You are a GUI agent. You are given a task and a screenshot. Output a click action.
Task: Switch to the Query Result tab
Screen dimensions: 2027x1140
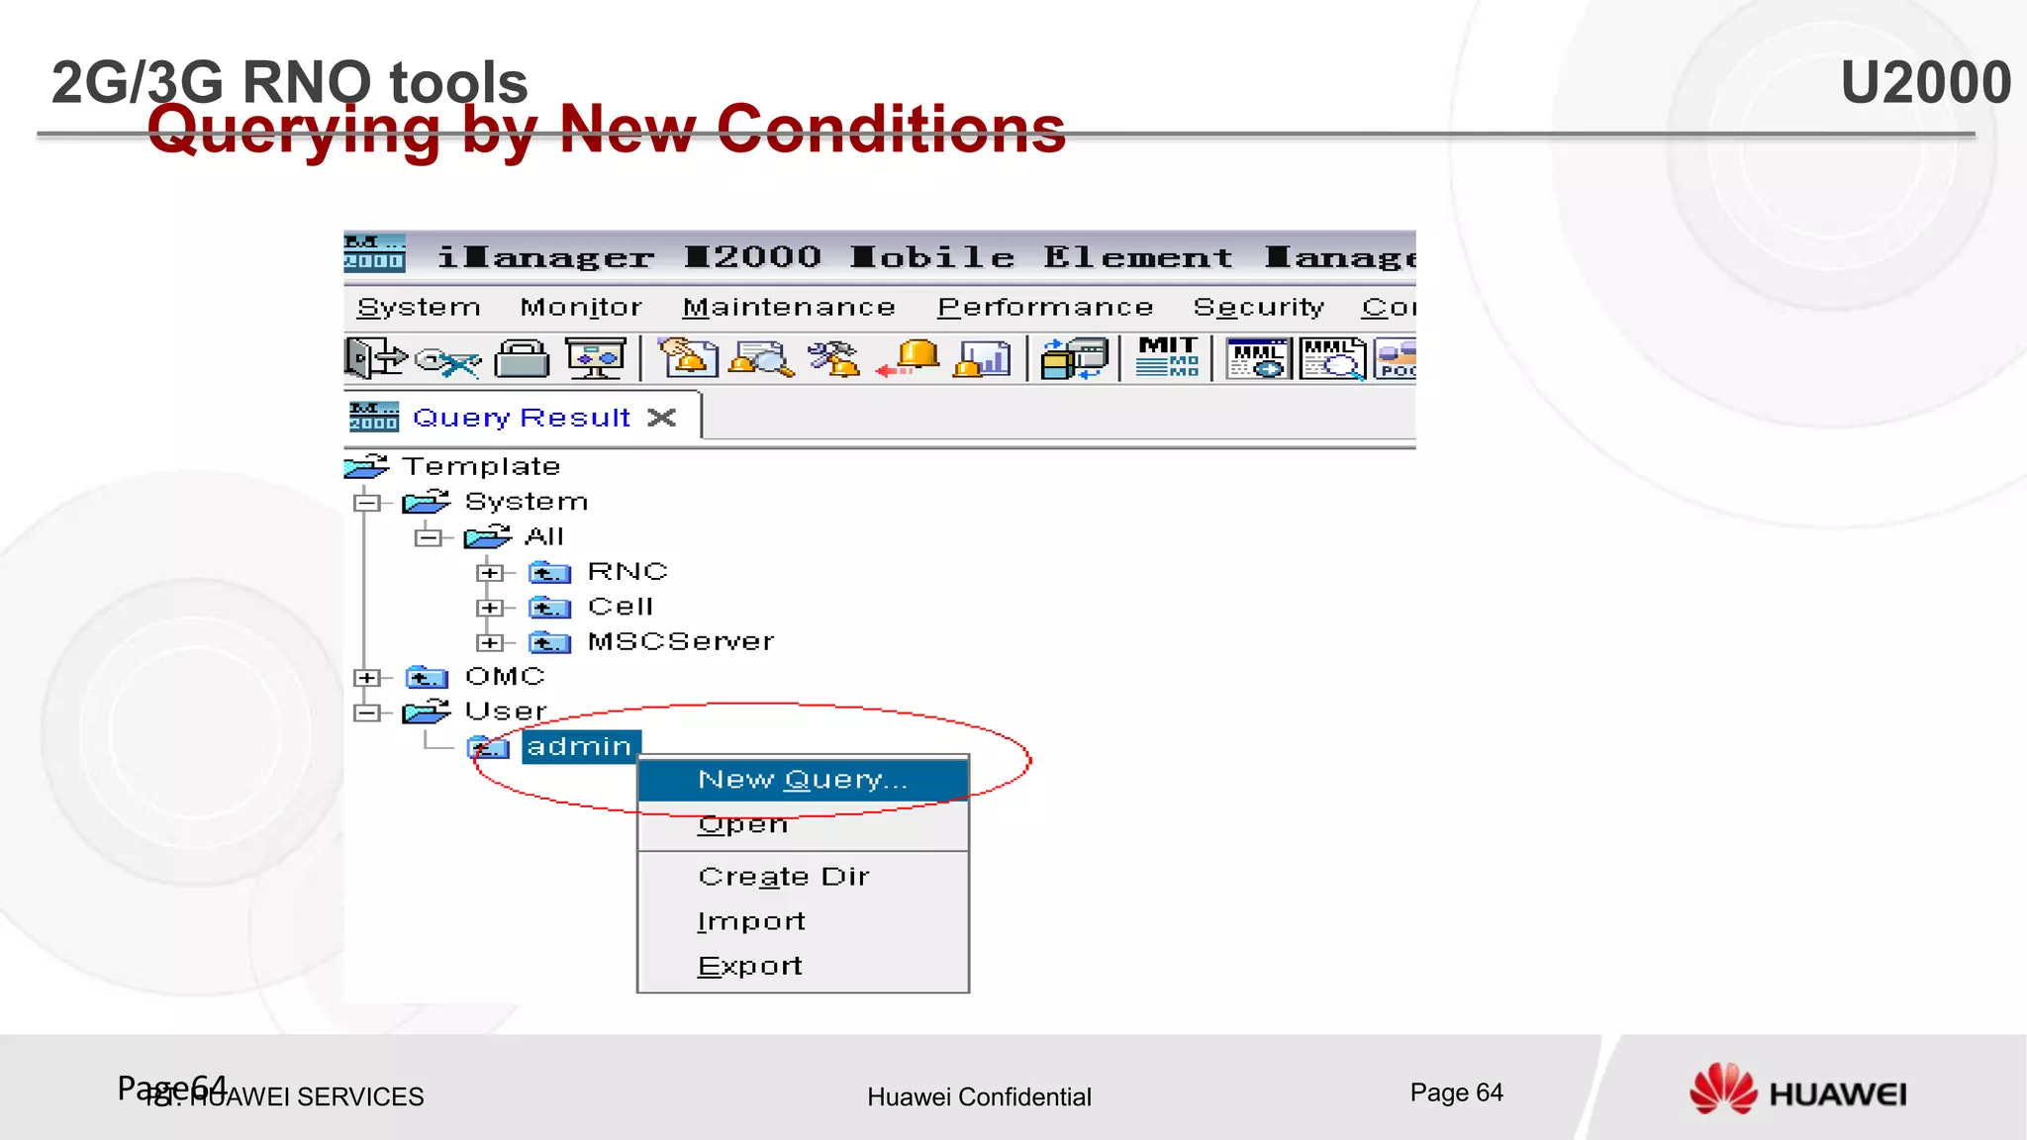click(x=522, y=418)
